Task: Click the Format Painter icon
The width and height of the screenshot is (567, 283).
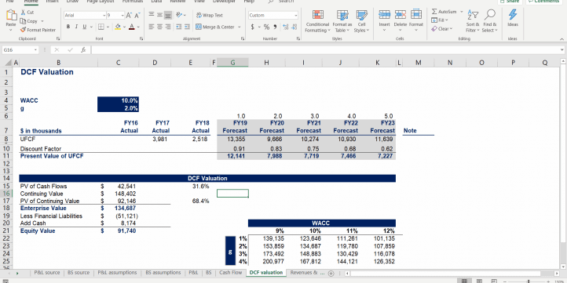Action: point(24,30)
